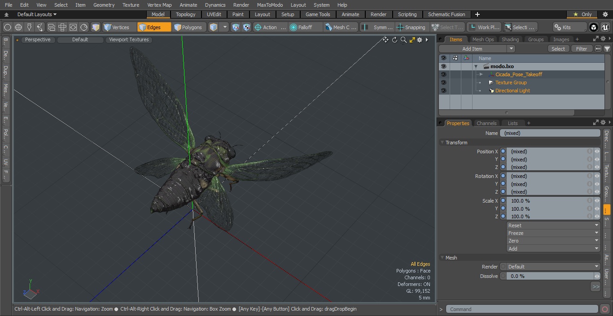Screen dimensions: 613x316
Task: Toggle Scale X keyframe channel dot
Action: [x=503, y=201]
